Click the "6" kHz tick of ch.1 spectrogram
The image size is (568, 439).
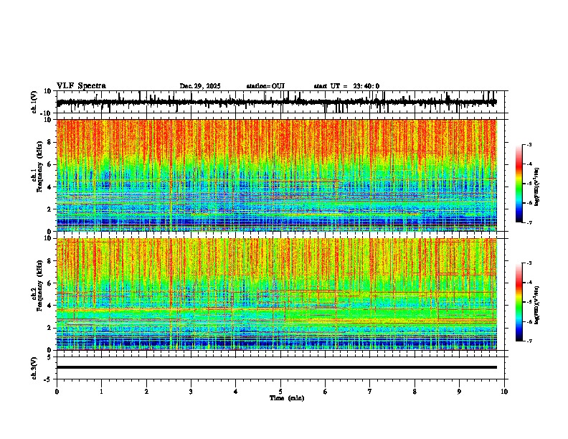[x=50, y=165]
